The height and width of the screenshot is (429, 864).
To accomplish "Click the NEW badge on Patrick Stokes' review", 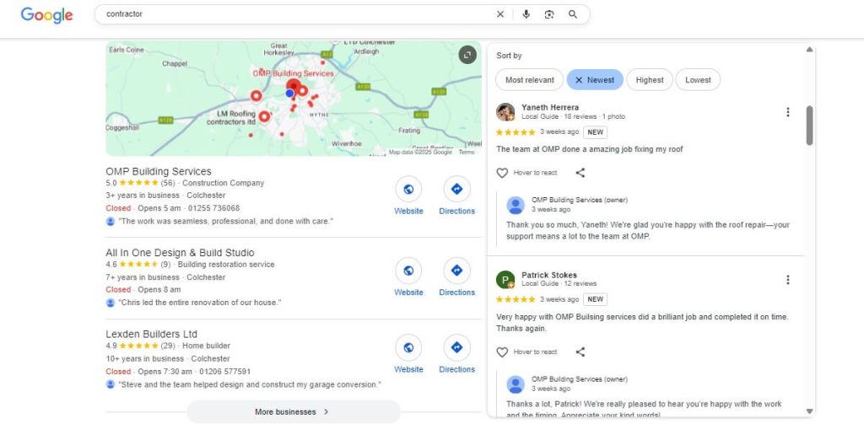I will click(x=595, y=299).
